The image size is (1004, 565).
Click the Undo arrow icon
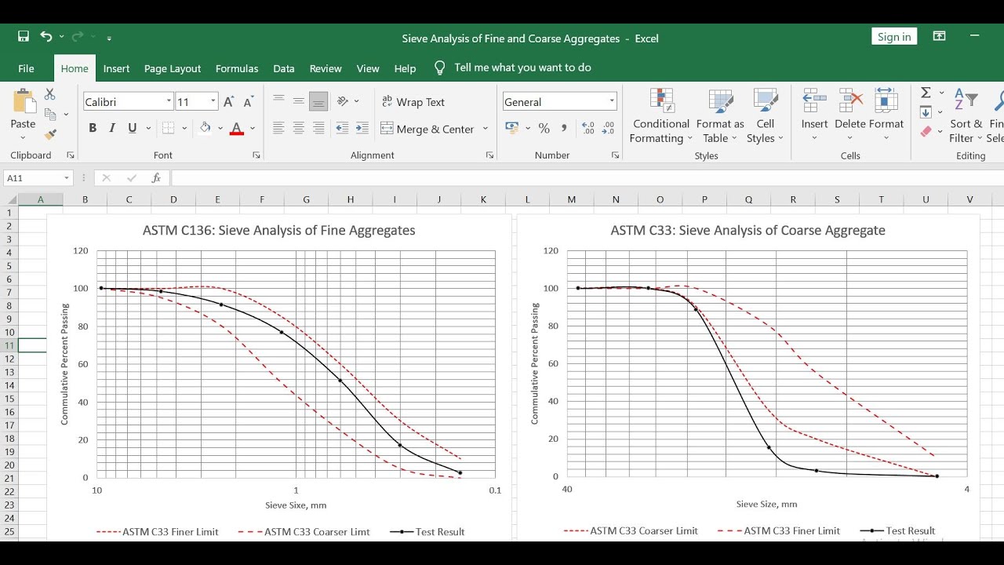pos(46,37)
